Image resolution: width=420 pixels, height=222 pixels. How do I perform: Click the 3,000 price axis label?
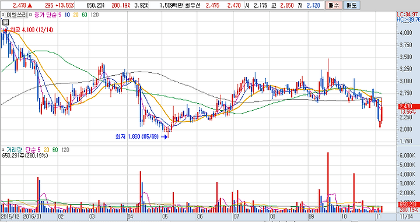[406, 81]
